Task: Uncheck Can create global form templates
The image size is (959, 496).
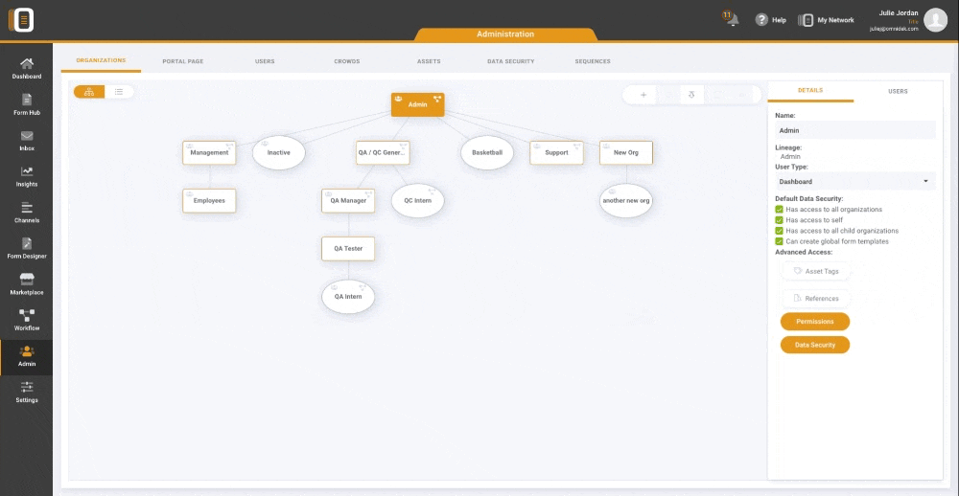Action: click(x=780, y=241)
